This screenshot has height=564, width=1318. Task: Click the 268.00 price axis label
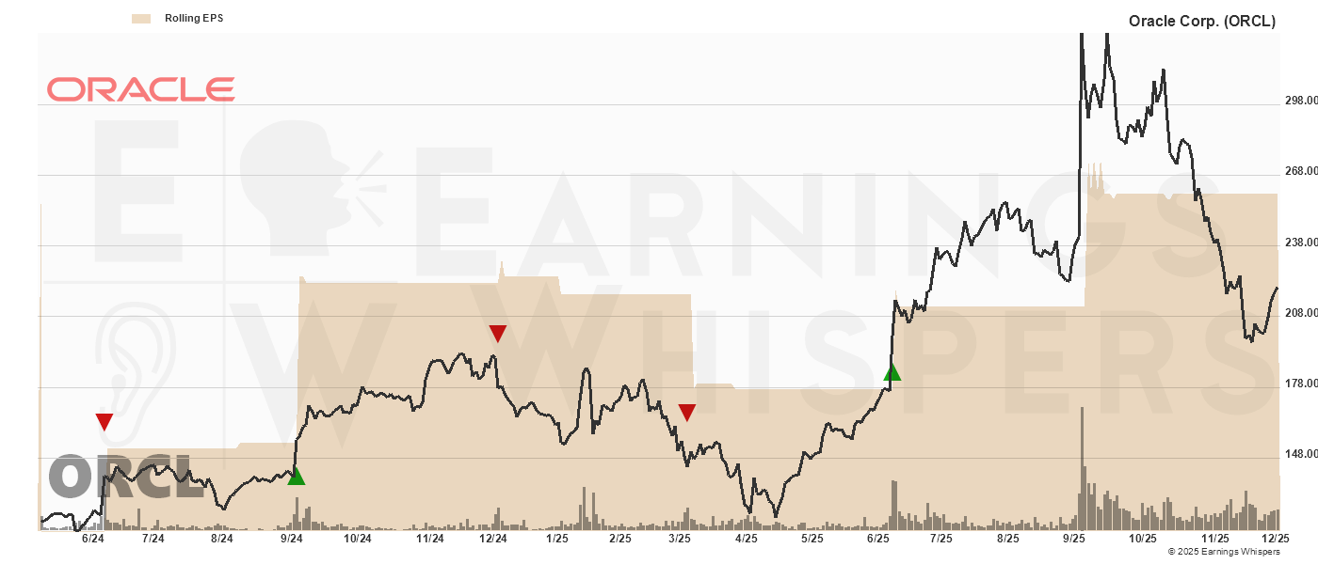(1300, 172)
